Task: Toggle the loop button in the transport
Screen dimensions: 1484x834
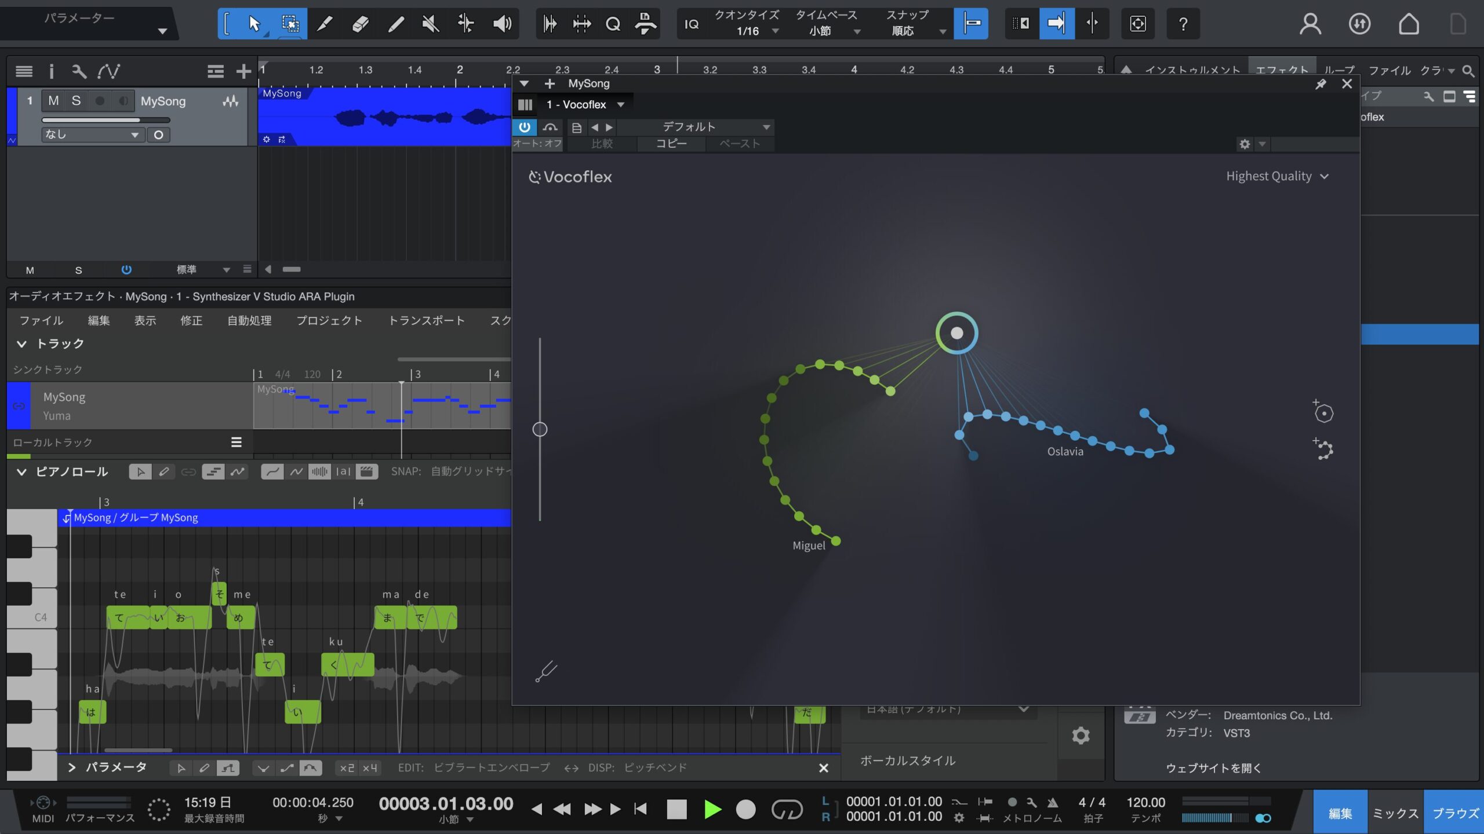Action: click(x=787, y=809)
